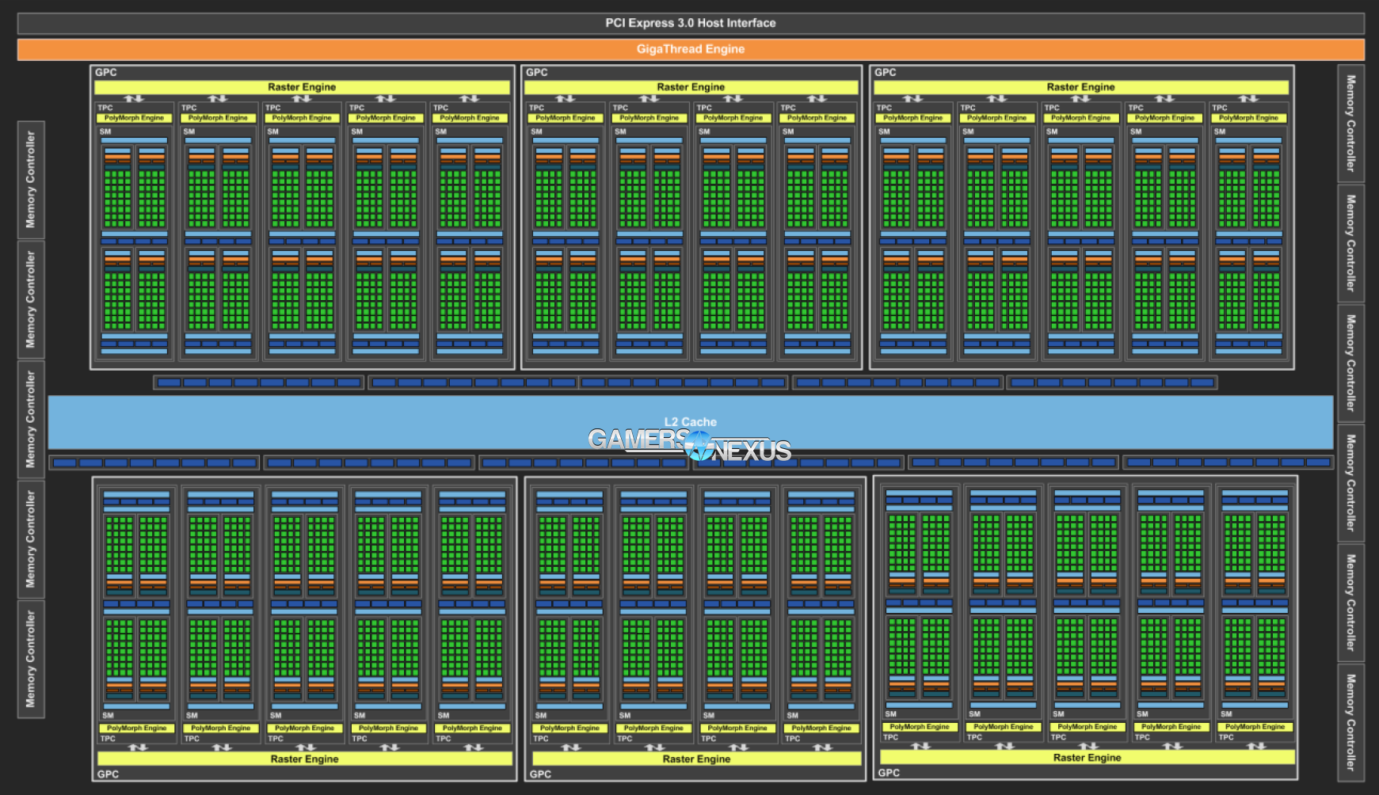Choose the middle left-side Memory Controller block

click(x=31, y=419)
